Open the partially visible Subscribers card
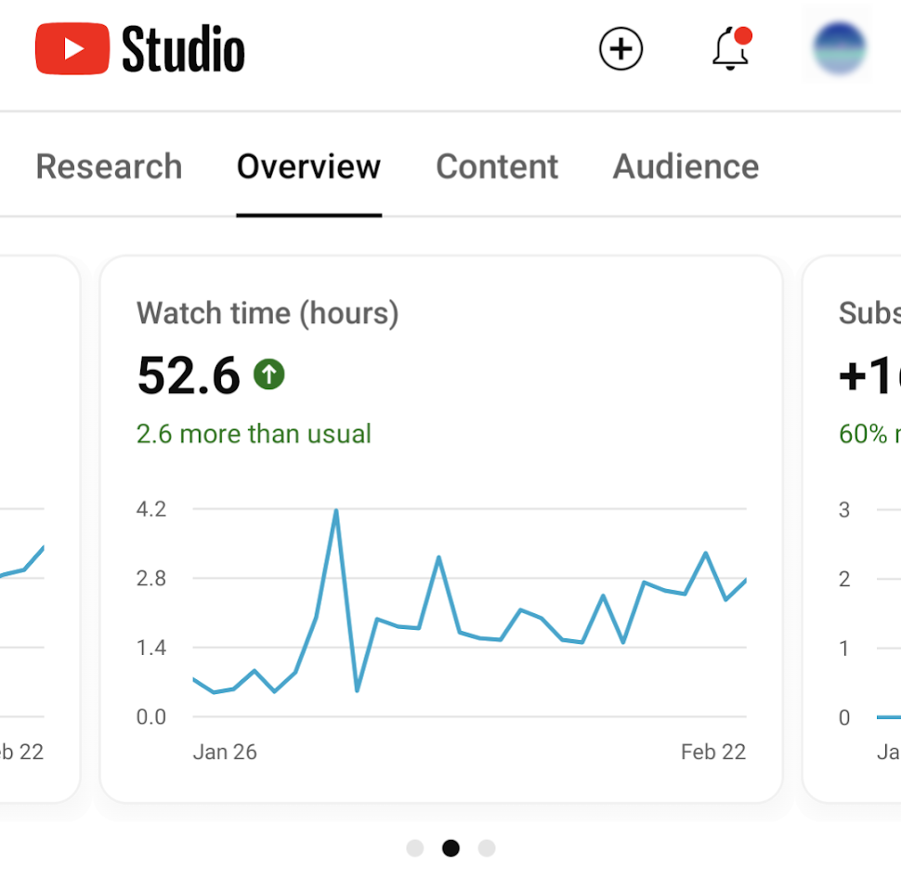The height and width of the screenshot is (878, 901). tap(864, 520)
